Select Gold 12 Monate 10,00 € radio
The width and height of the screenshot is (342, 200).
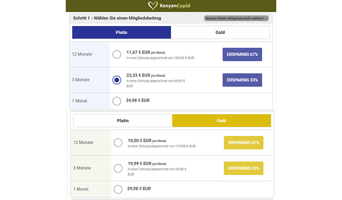click(118, 143)
